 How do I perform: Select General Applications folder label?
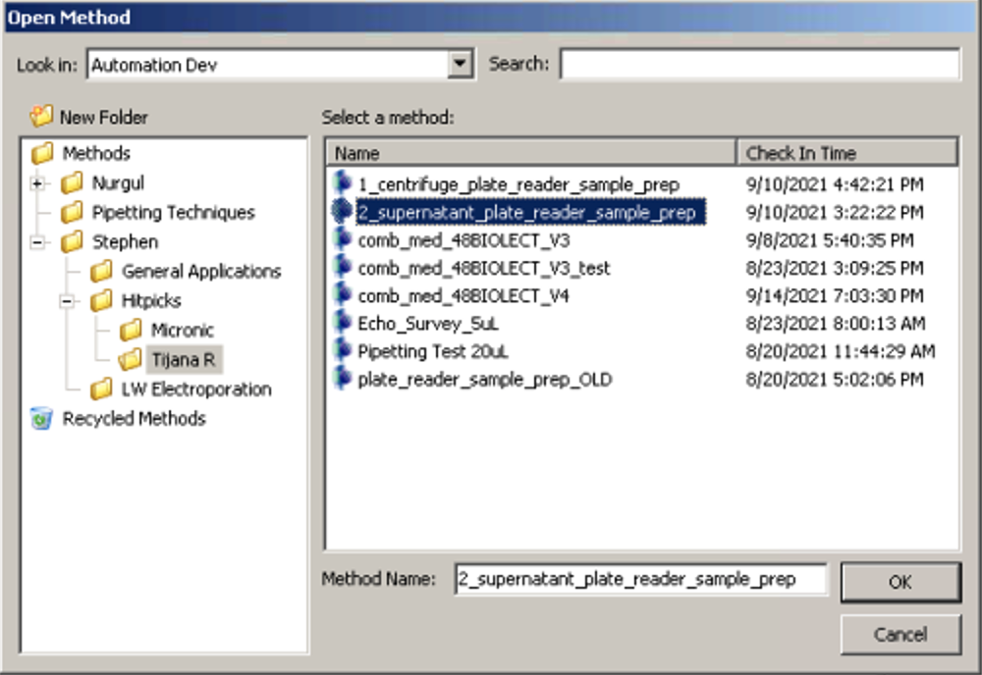pyautogui.click(x=201, y=271)
